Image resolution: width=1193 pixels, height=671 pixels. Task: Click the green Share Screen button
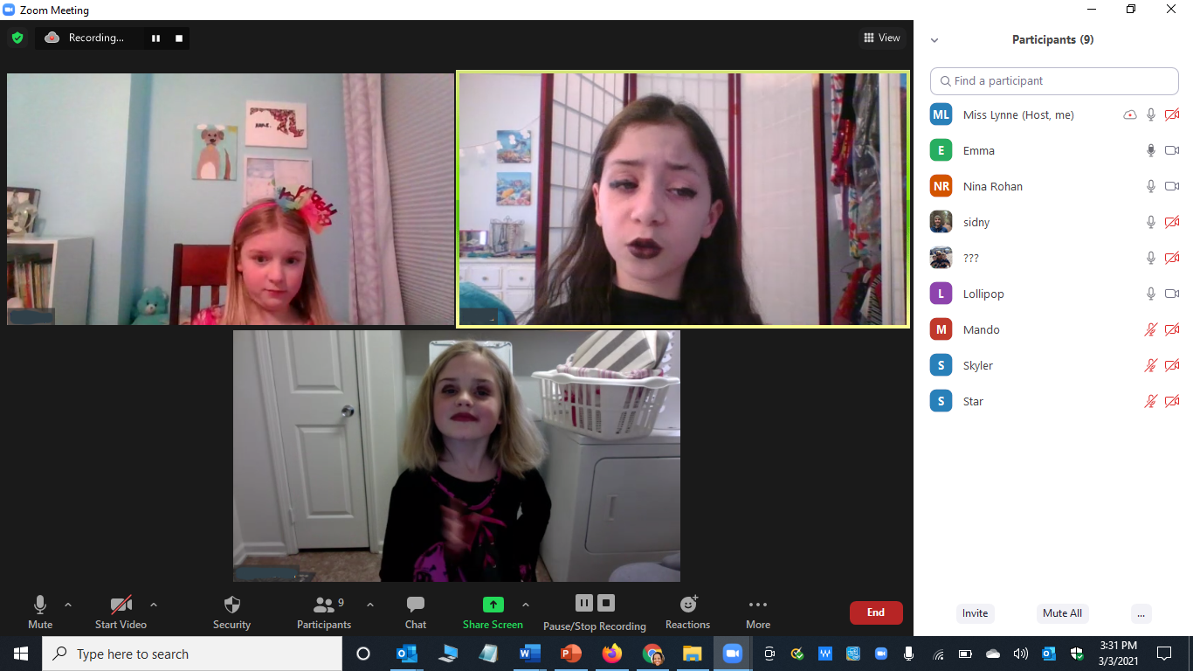coord(493,612)
